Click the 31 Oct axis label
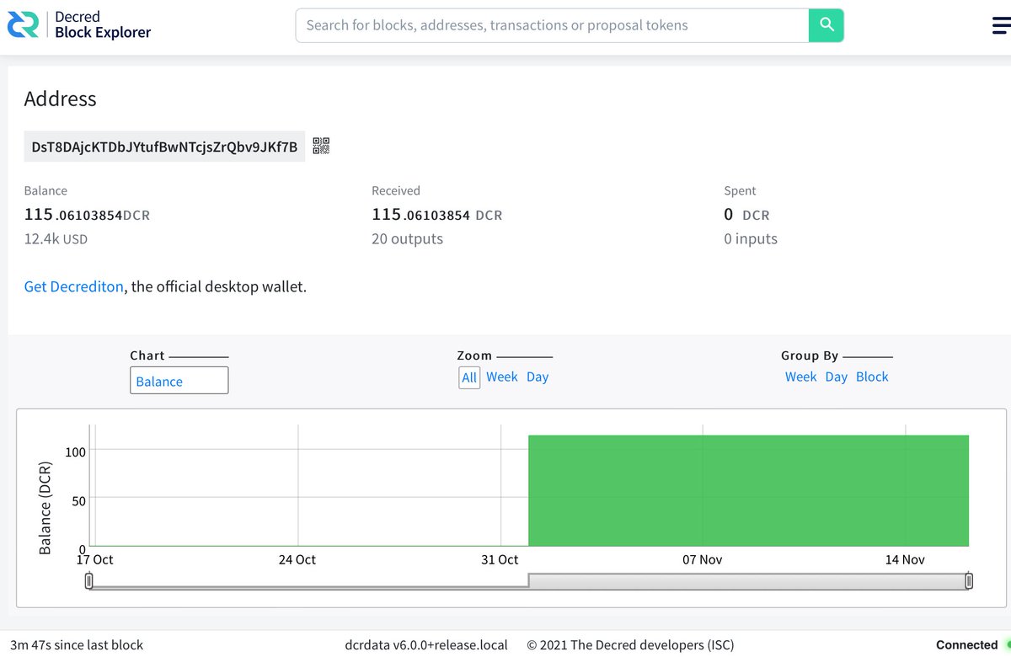 pos(500,559)
